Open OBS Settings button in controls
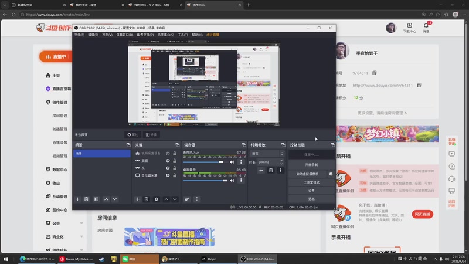Screen dimensions: 469x264 tap(311, 191)
